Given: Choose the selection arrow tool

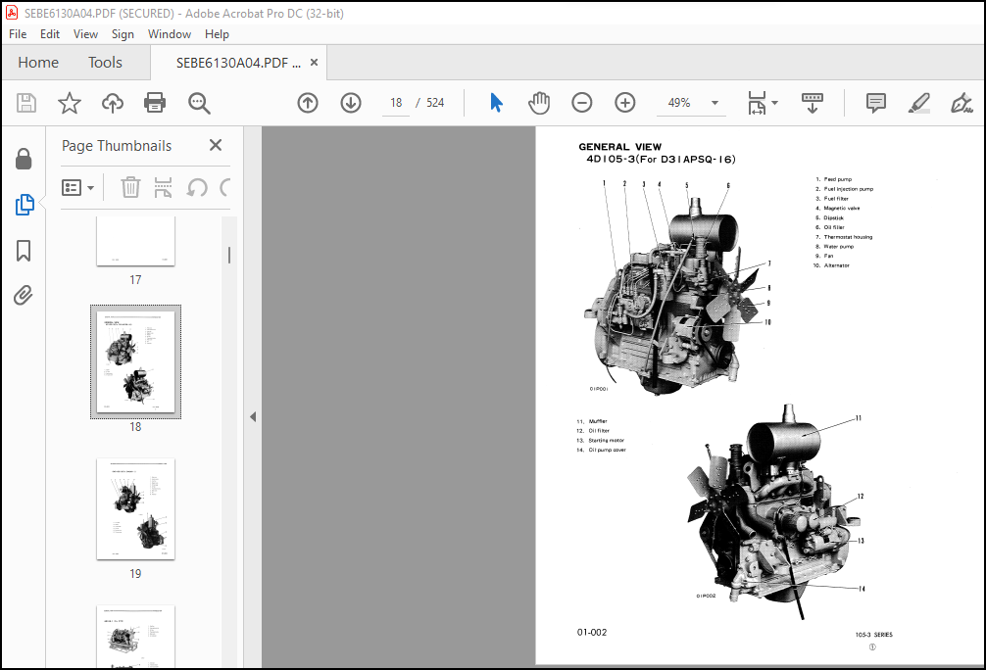Looking at the screenshot, I should coord(496,103).
